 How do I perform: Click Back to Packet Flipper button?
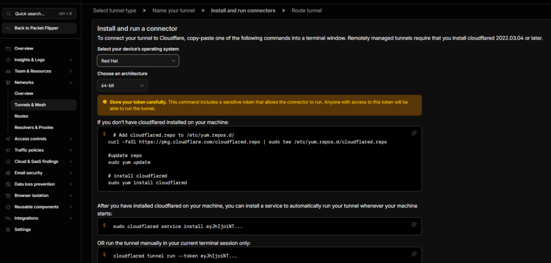[x=39, y=28]
